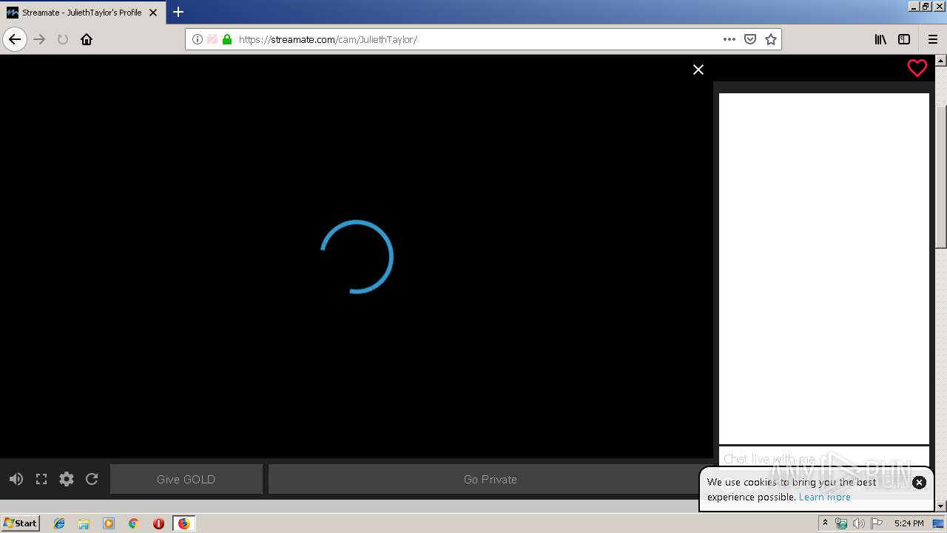Open the Firefox home page

coord(87,39)
